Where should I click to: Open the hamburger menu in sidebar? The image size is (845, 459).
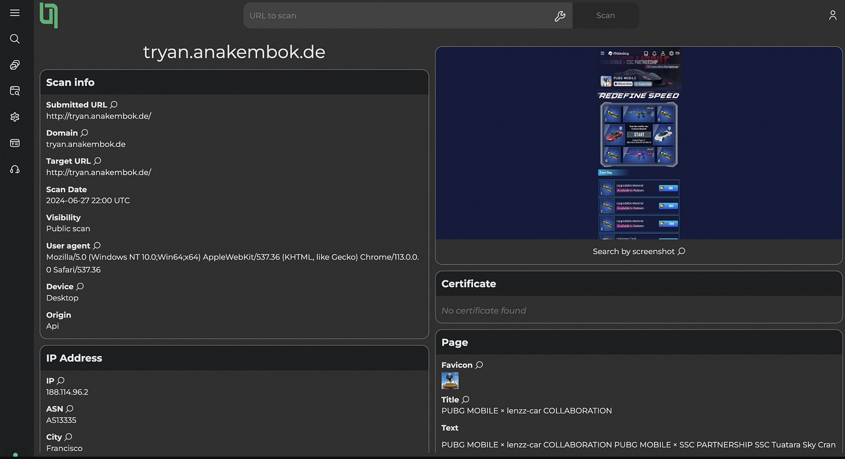click(15, 13)
